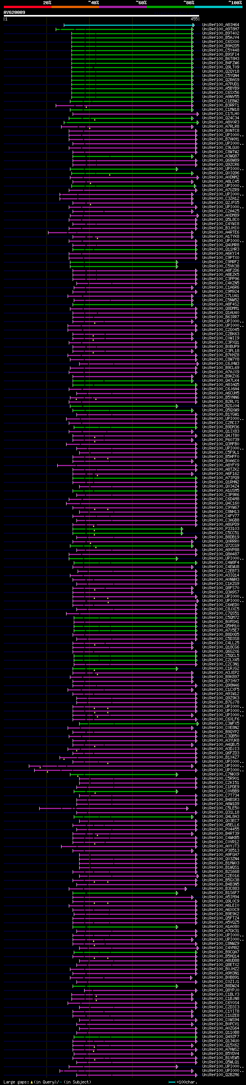The image size is (246, 1085).
Task: Select hit UniRef100_Q9LT09
Action: (x=220, y=67)
